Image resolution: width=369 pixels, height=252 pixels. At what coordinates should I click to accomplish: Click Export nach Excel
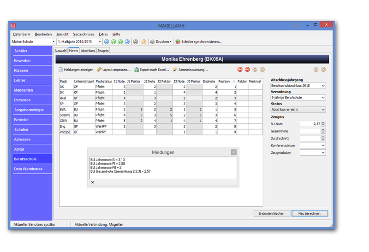tap(152, 70)
